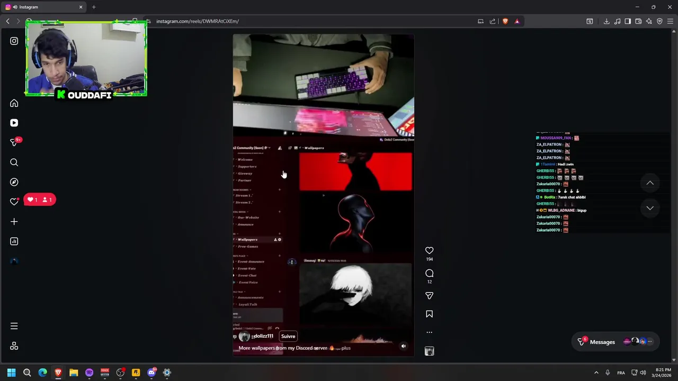Screen dimensions: 678x381
Task: Open the reel audio thumbnail
Action: (429, 351)
